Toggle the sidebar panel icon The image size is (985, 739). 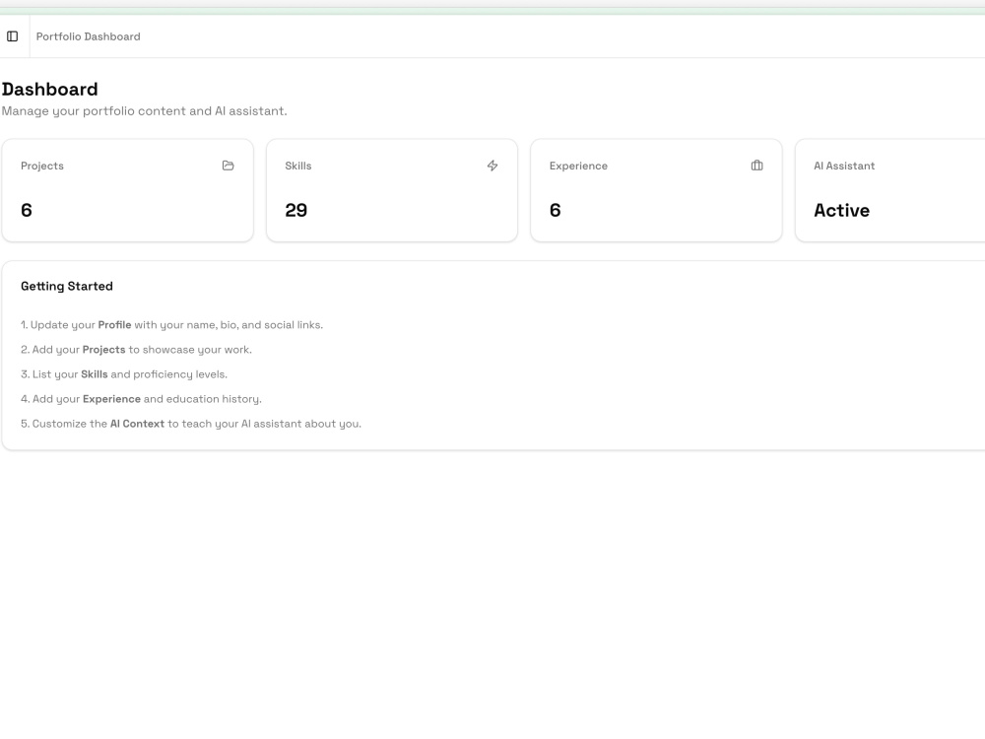(12, 36)
